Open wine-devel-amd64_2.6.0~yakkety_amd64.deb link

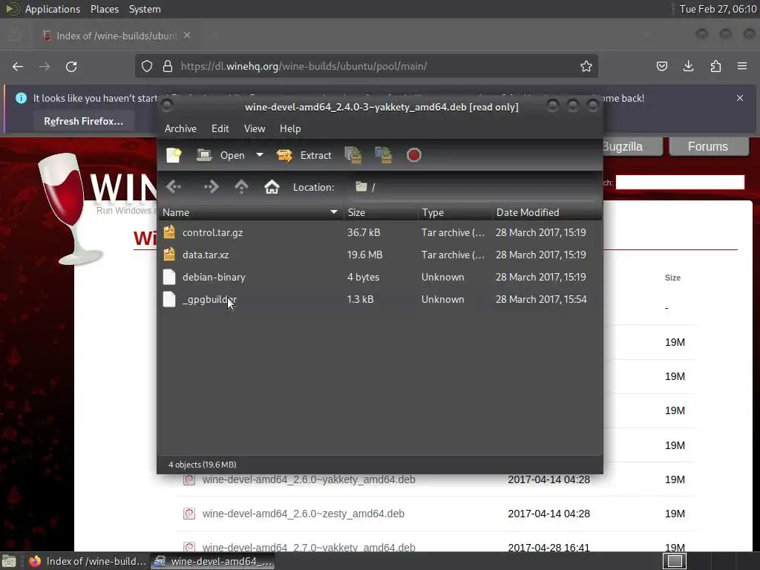point(309,479)
